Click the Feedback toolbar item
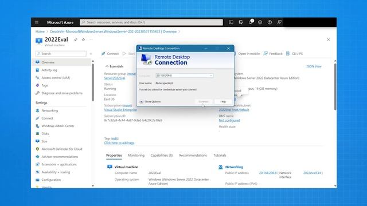Viewport: 367px width, 206px height. (x=273, y=54)
